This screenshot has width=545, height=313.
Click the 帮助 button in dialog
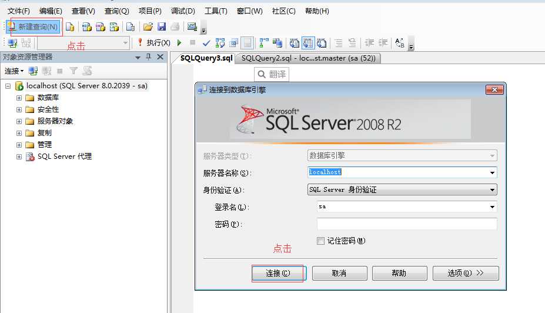399,274
